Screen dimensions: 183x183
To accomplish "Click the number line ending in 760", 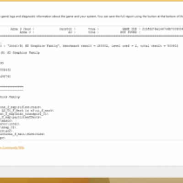I will [x=5, y=76].
